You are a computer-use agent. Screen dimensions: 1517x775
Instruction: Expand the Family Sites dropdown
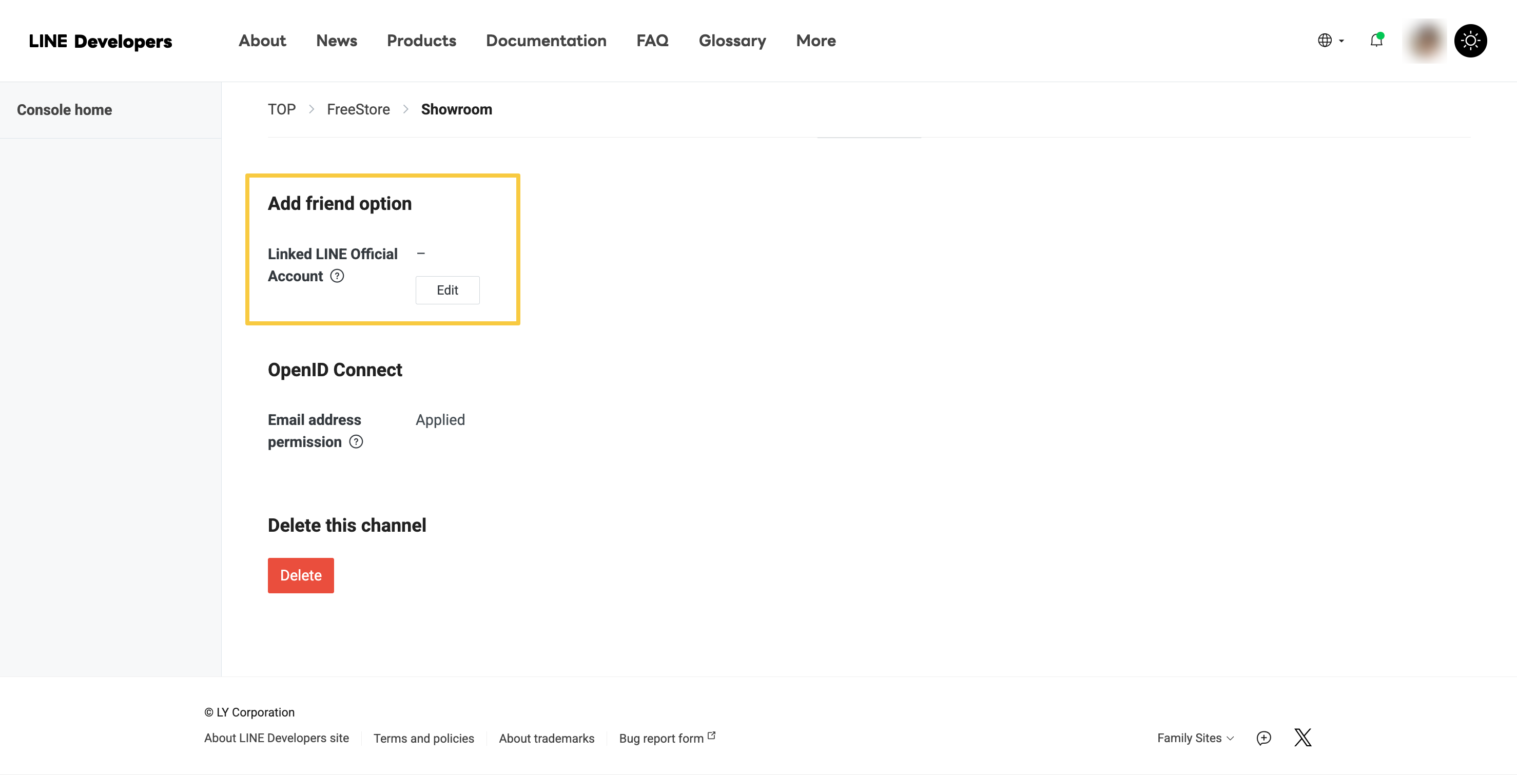[x=1195, y=738]
